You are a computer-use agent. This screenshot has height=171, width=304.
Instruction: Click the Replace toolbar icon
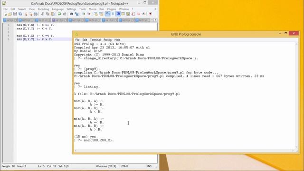pos(77,14)
